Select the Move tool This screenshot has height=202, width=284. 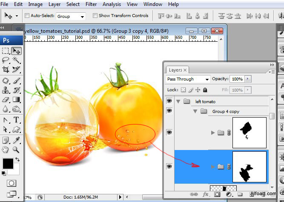click(x=17, y=51)
